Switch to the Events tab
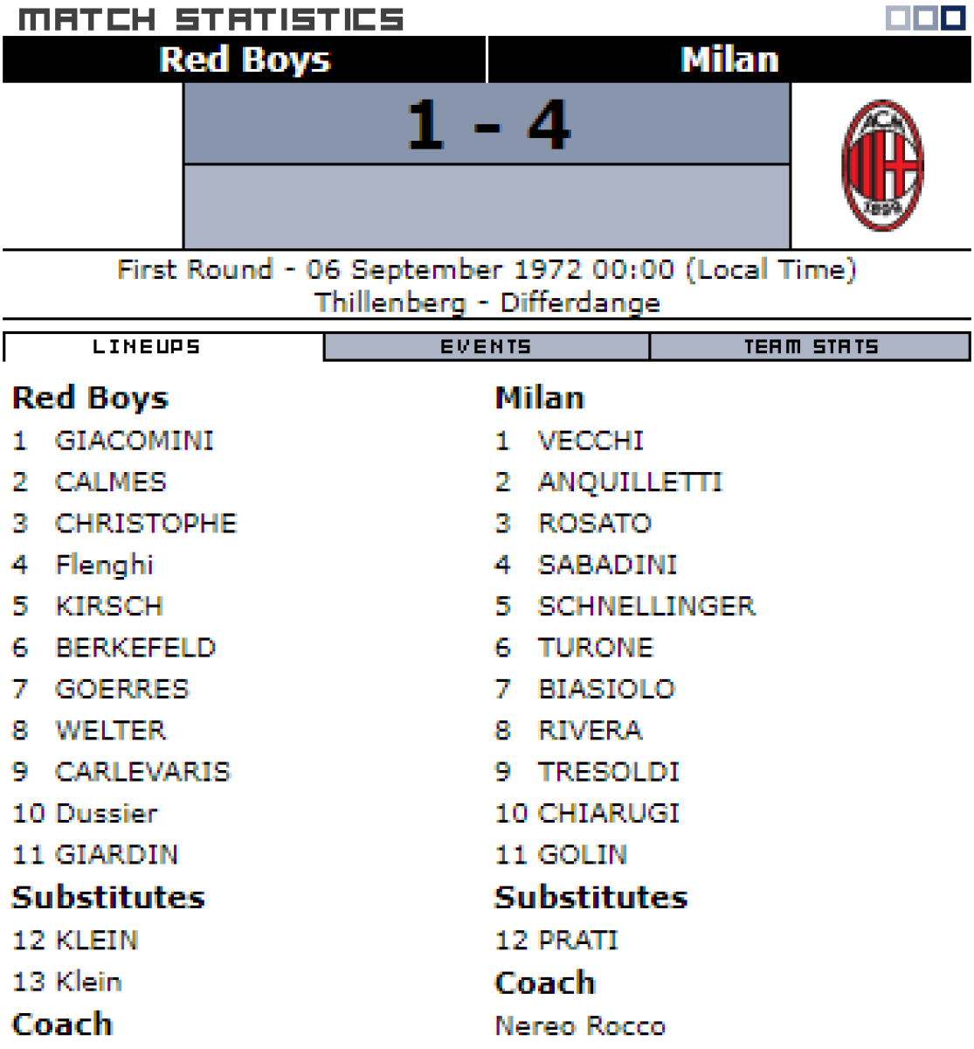The height and width of the screenshot is (1049, 974). tap(486, 347)
